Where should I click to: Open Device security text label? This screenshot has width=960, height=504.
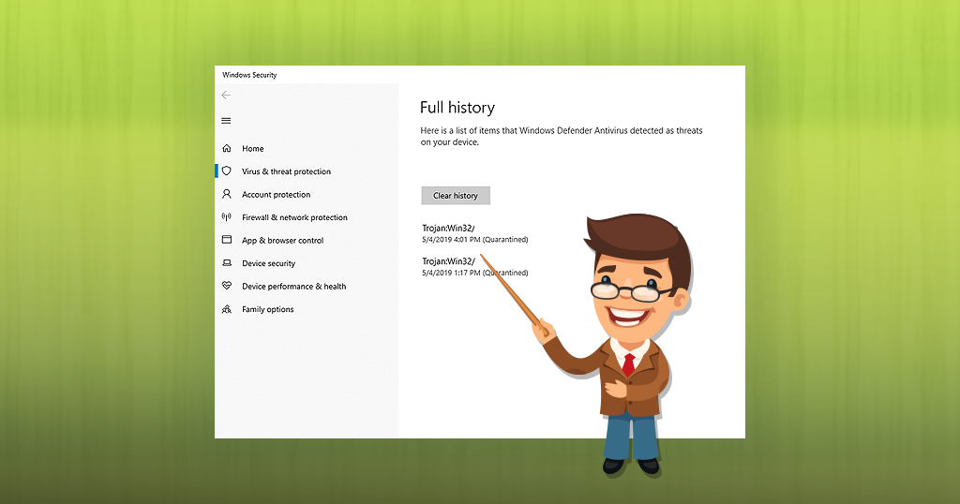click(268, 263)
